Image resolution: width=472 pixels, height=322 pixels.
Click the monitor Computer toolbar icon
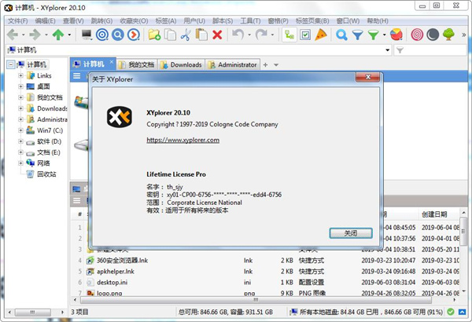87,35
